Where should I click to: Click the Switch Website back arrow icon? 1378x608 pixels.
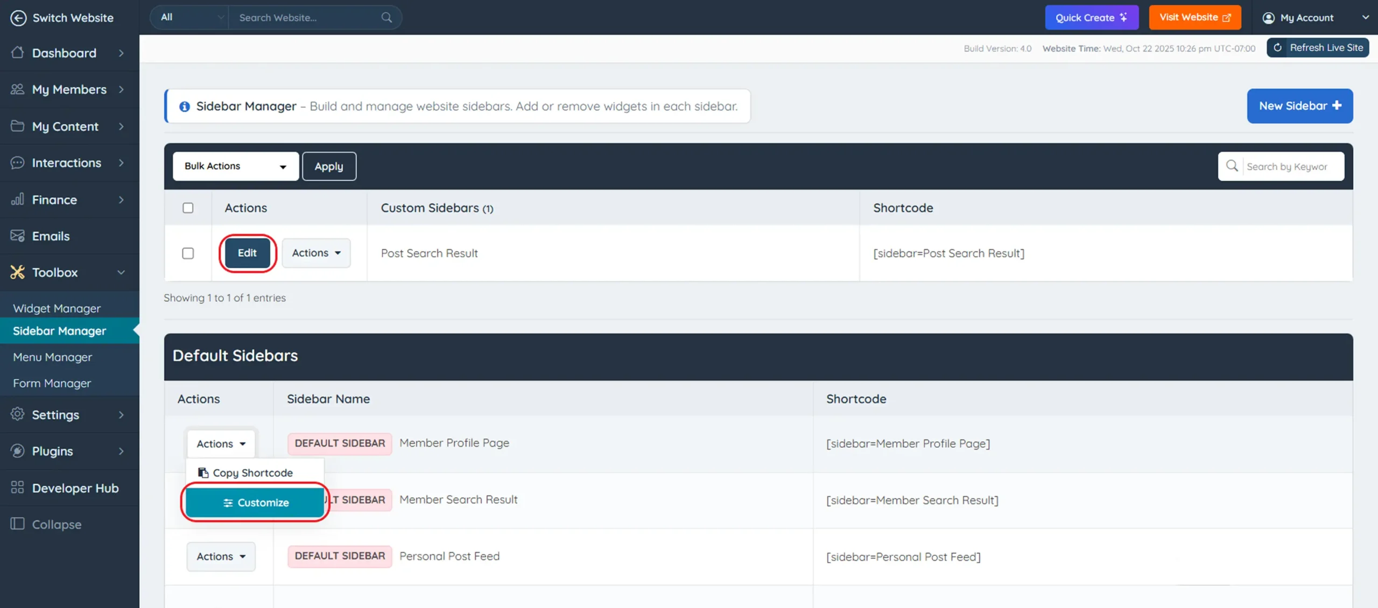pyautogui.click(x=18, y=18)
